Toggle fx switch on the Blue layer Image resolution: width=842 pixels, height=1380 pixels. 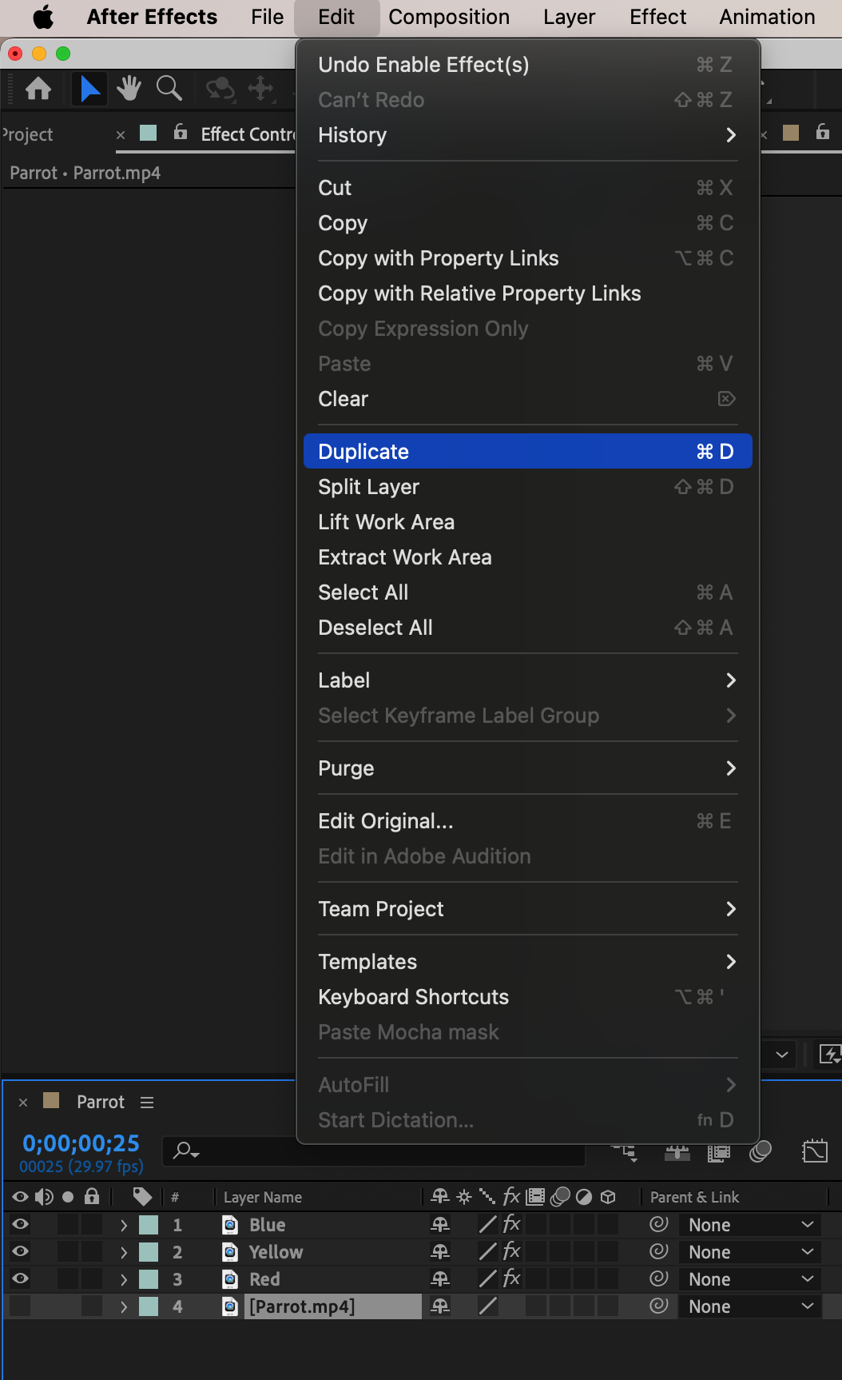click(x=512, y=1224)
